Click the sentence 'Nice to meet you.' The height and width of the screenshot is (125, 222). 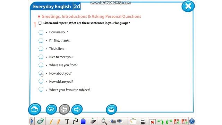click(61, 57)
